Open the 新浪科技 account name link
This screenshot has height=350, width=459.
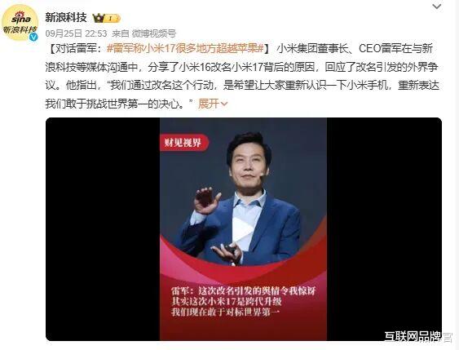click(66, 18)
